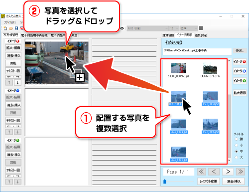Screen dimensions: 249x192
Task: Click the レイアウト変更 button
Action: click(209, 182)
